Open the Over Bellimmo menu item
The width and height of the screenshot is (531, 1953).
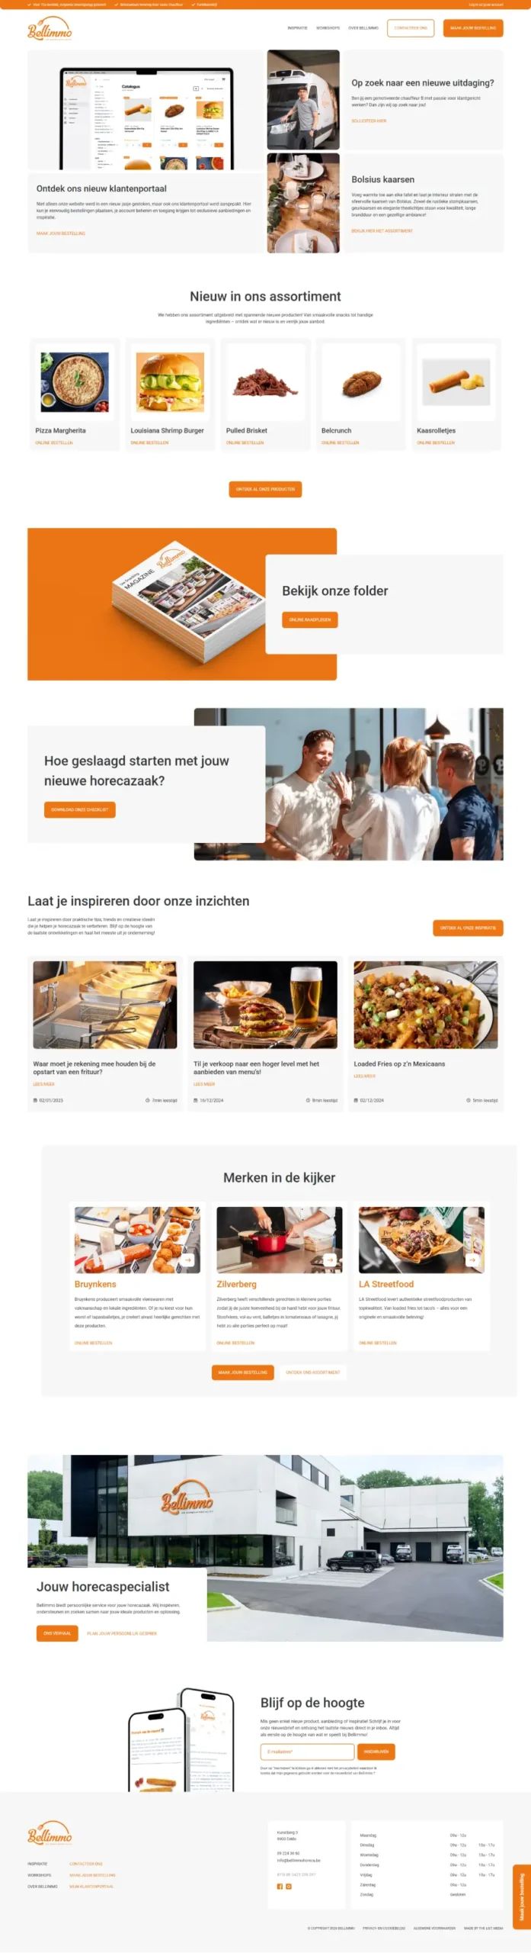coord(363,28)
